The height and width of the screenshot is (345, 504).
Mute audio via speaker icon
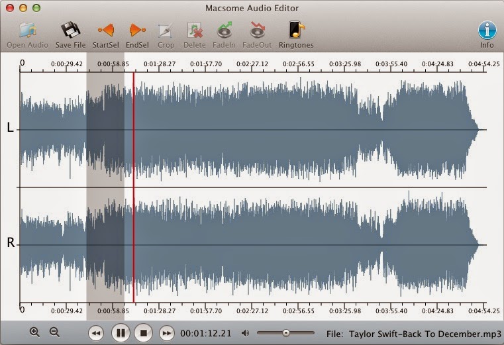(x=245, y=333)
